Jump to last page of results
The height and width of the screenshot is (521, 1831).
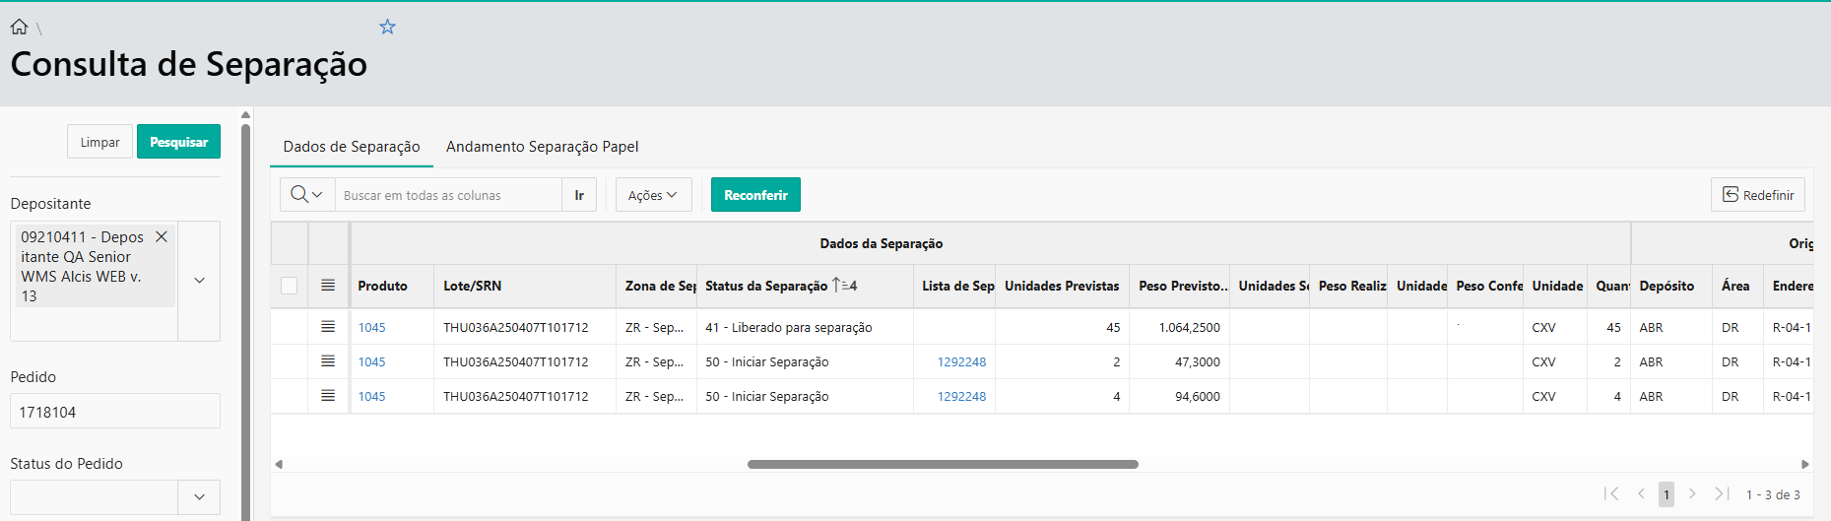coord(1721,494)
